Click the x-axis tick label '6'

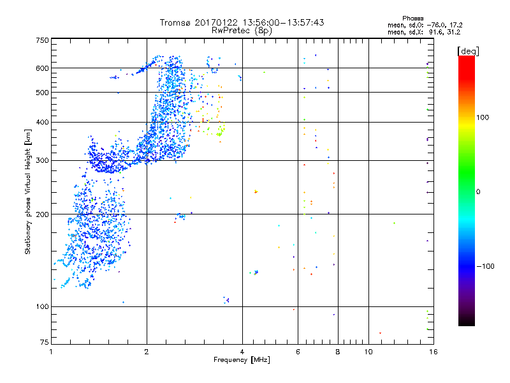[298, 352]
